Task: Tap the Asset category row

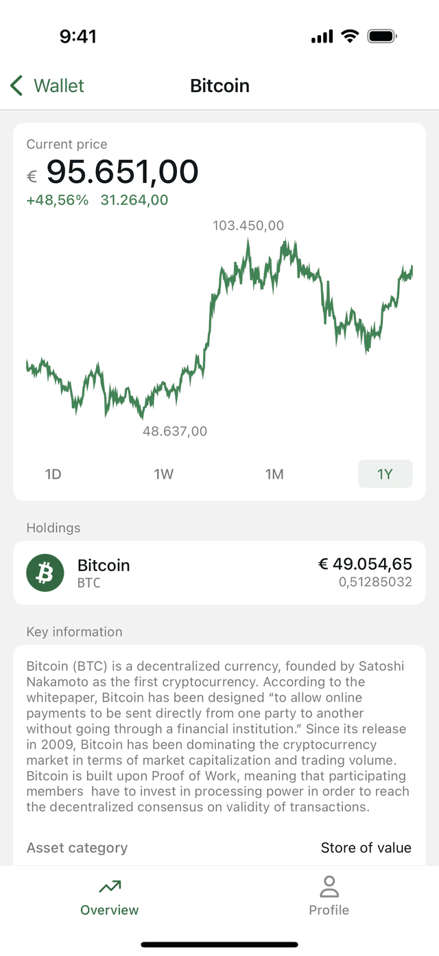Action: 219,847
